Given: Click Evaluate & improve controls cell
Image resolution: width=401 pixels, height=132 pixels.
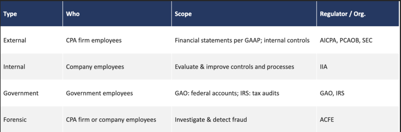Looking at the screenshot, I should tap(234, 67).
